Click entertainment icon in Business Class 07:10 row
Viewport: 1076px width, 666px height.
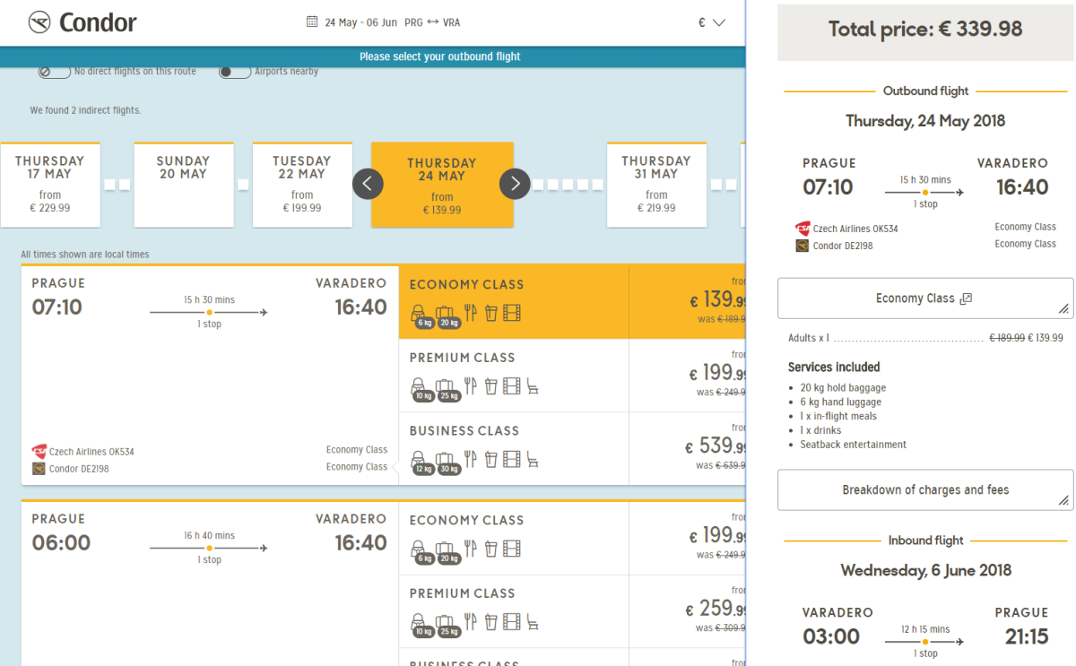tap(511, 460)
